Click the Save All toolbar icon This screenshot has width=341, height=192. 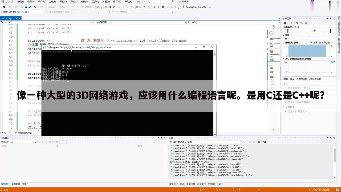pyautogui.click(x=30, y=7)
